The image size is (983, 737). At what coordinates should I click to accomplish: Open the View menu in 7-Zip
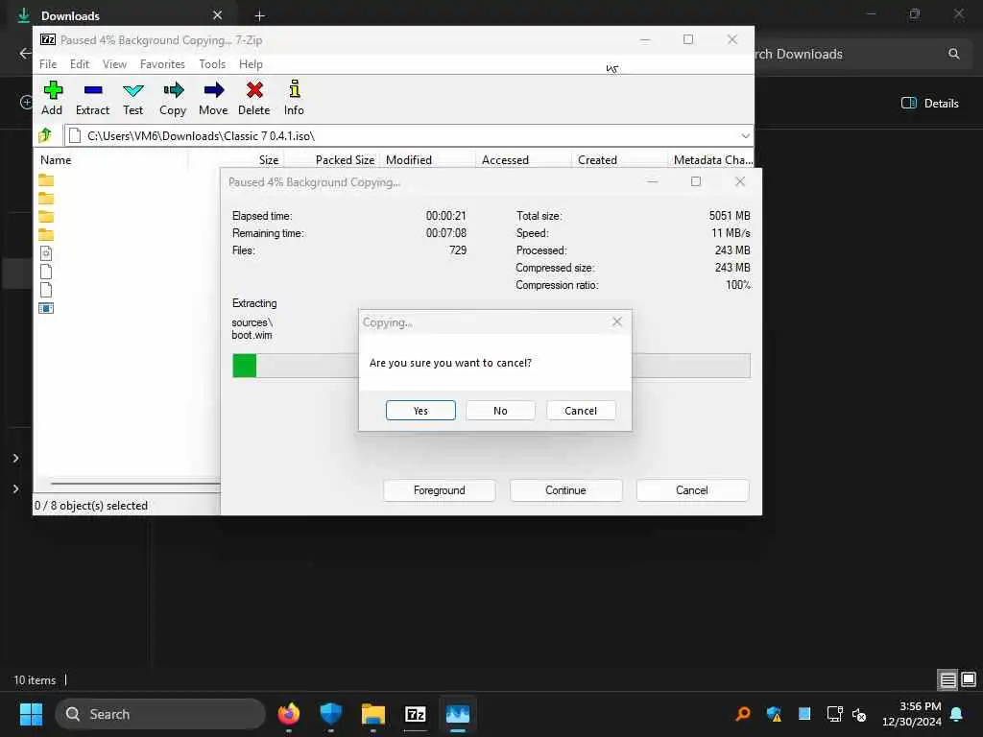(115, 64)
